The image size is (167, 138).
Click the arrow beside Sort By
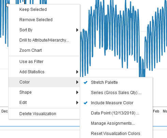click(77, 30)
